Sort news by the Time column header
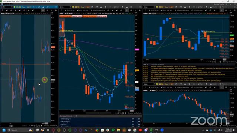This screenshot has height=133, width=237. 146,64
